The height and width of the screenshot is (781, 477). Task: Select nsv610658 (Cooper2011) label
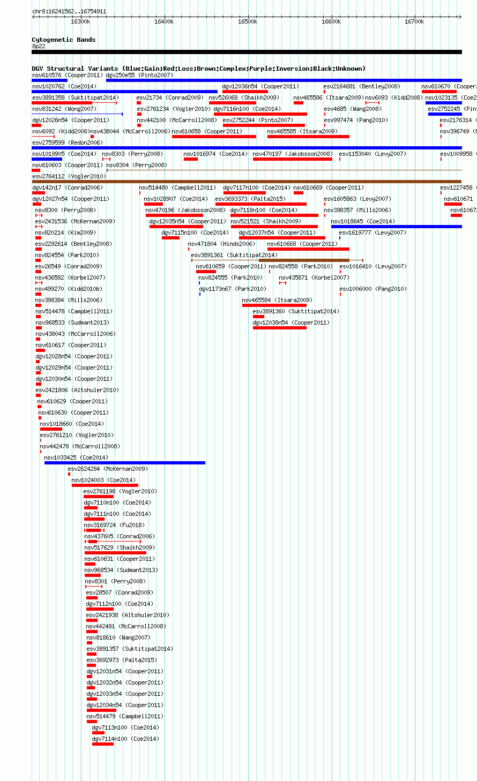[x=207, y=131]
